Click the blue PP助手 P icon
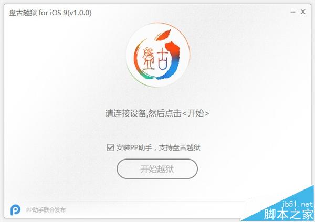The width and height of the screenshot is (315, 222). pyautogui.click(x=15, y=210)
